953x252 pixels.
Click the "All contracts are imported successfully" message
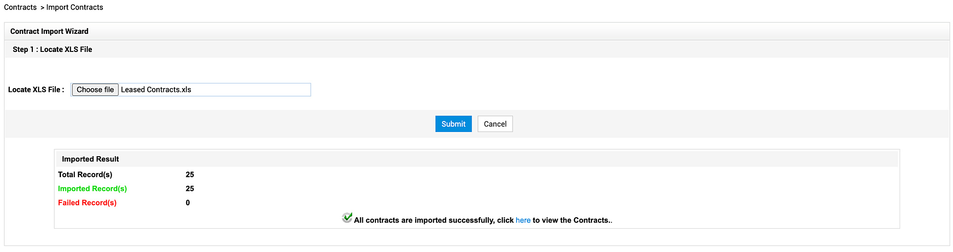(434, 220)
